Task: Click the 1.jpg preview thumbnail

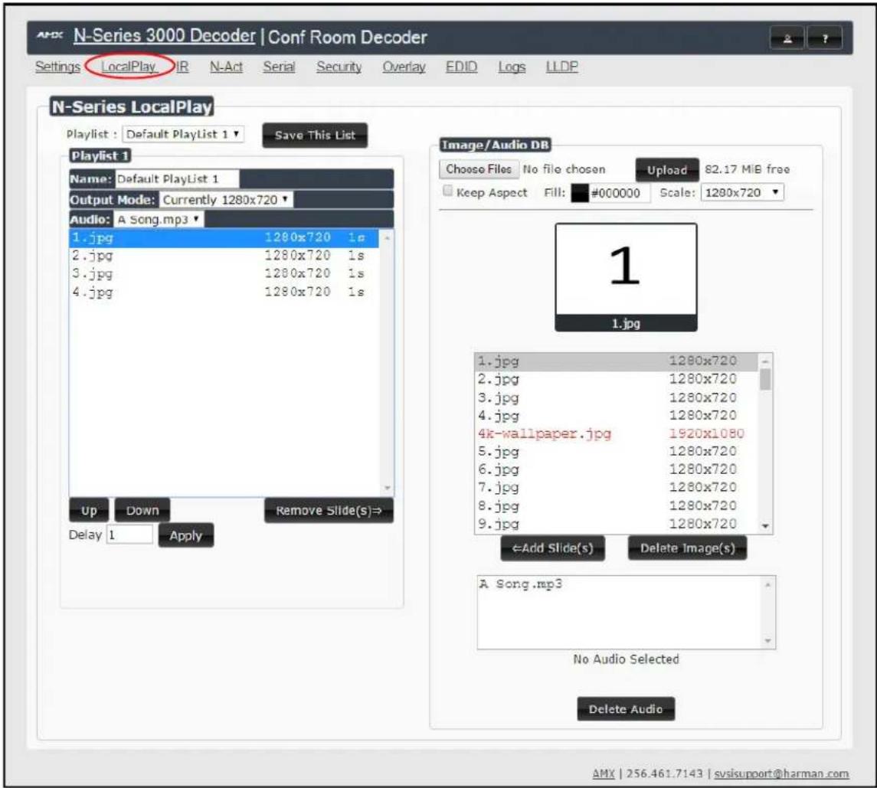Action: 626,277
